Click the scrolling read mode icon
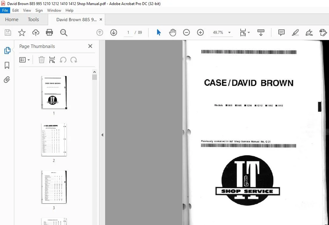 click(261, 33)
